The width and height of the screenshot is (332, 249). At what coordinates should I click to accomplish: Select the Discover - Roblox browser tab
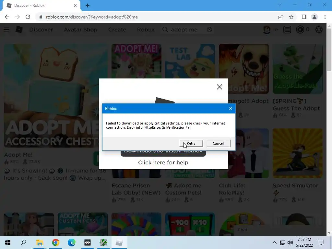pyautogui.click(x=41, y=6)
